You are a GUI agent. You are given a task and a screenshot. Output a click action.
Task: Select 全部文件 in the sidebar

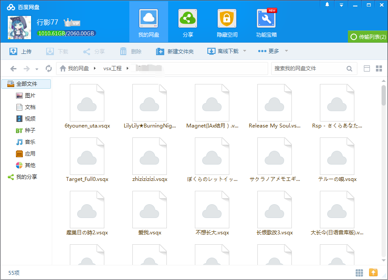26,84
